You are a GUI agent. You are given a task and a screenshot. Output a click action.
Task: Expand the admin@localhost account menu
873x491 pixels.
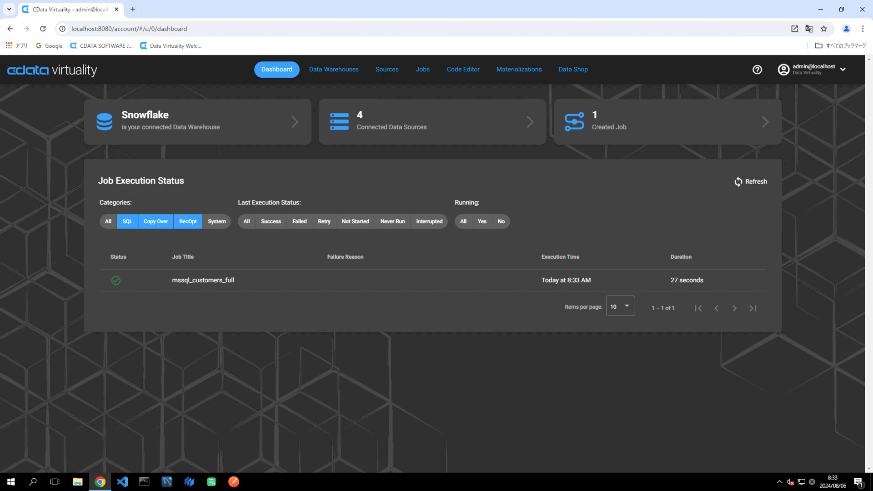click(843, 70)
